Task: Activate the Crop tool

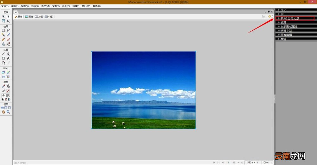Action: pos(8,21)
